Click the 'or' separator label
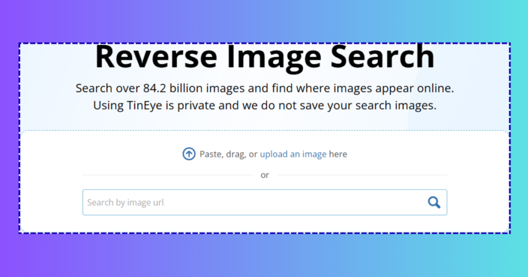Image resolution: width=528 pixels, height=277 pixels. click(265, 175)
